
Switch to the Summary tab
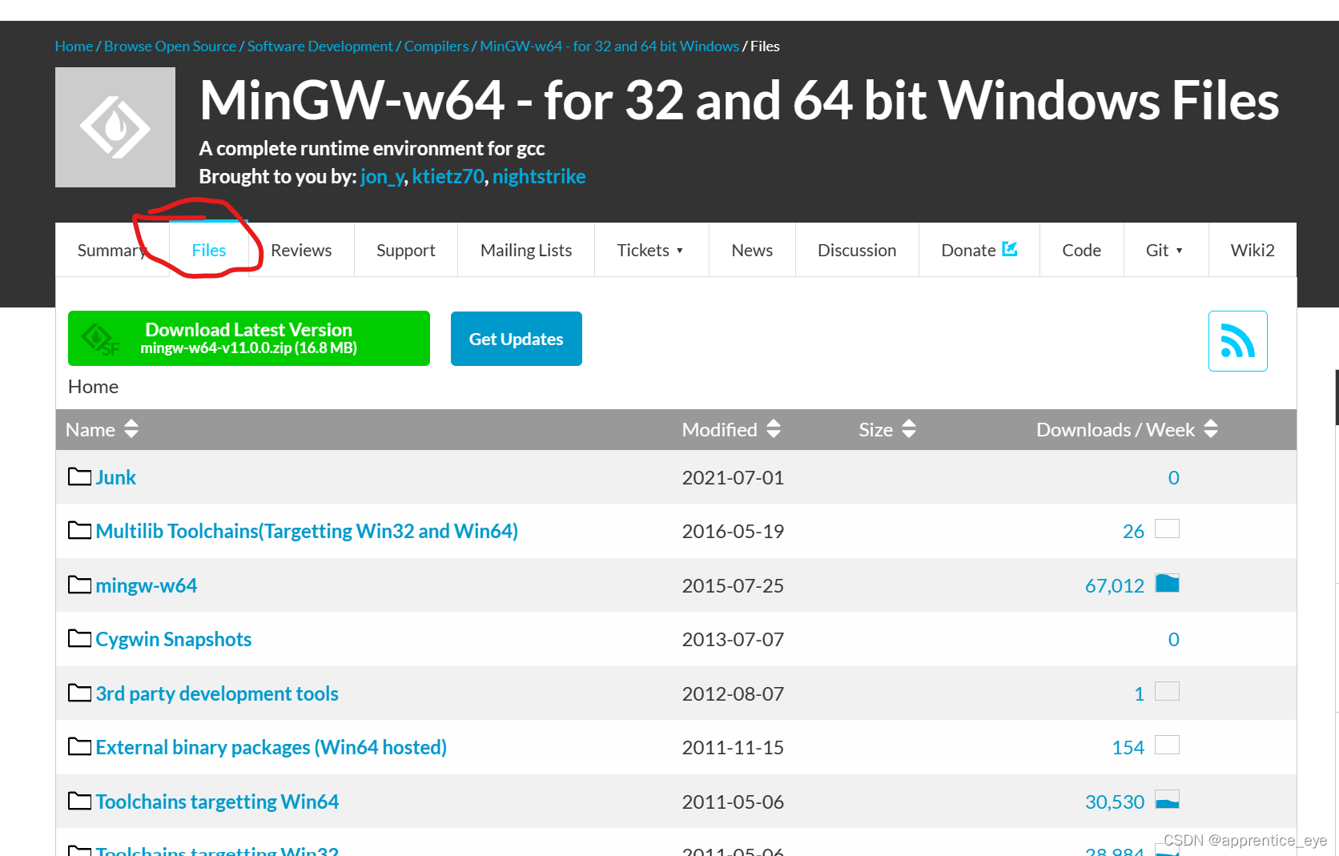112,250
